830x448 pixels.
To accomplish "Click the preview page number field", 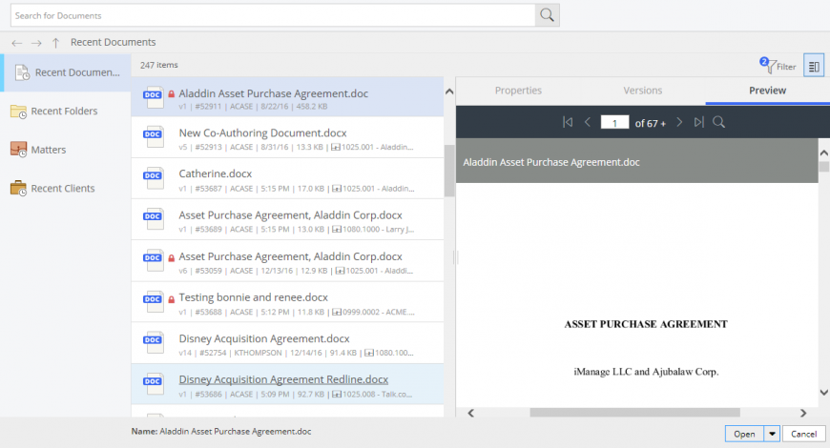I will [x=614, y=123].
